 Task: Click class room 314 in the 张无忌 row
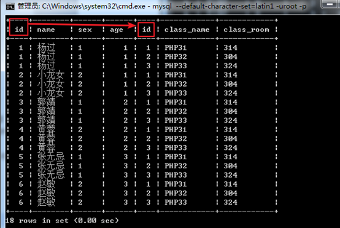click(x=230, y=157)
